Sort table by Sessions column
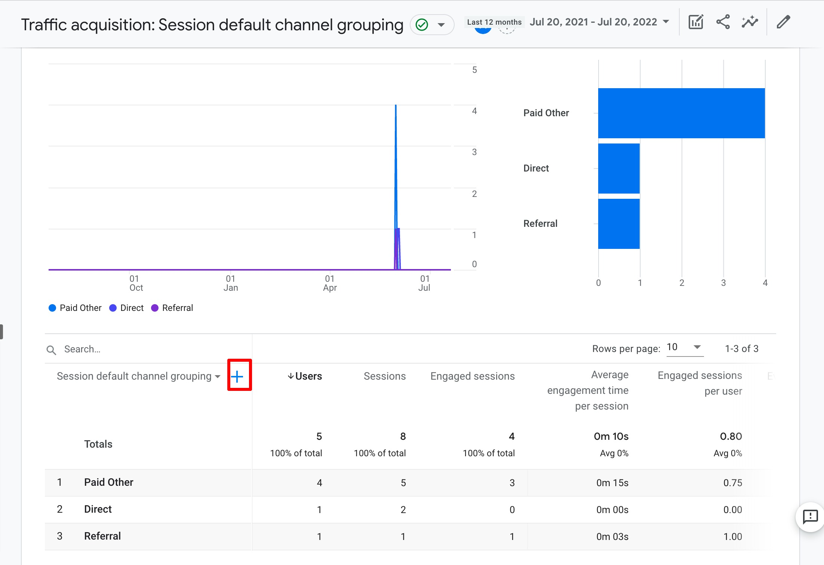 384,376
